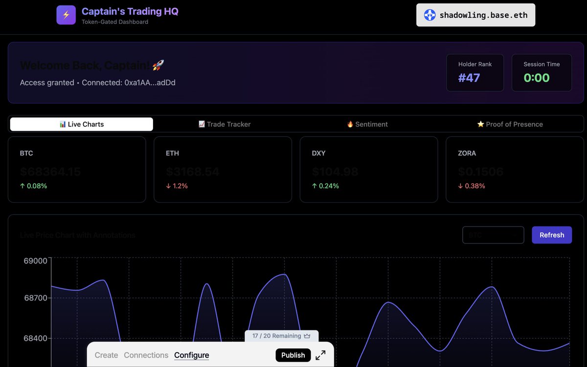Viewport: 587px width, 367px height.
Task: Select the Create tab in bottom bar
Action: (x=106, y=355)
